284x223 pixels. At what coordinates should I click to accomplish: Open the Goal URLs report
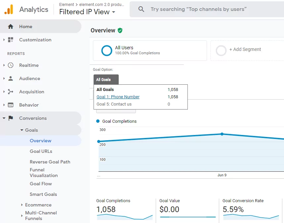41,151
